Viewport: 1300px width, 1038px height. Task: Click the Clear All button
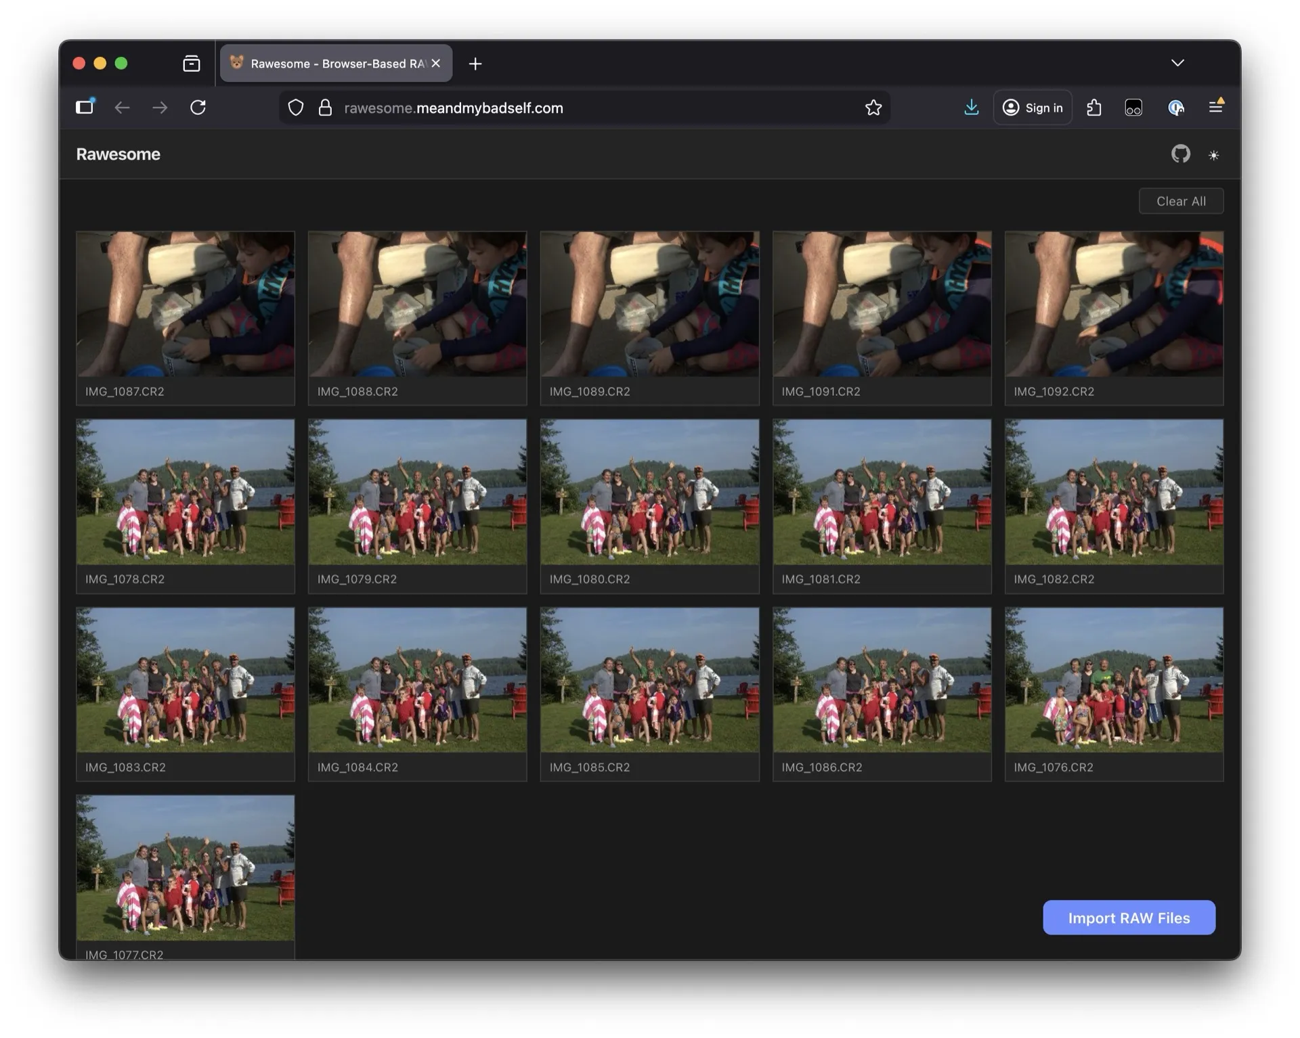(1180, 201)
